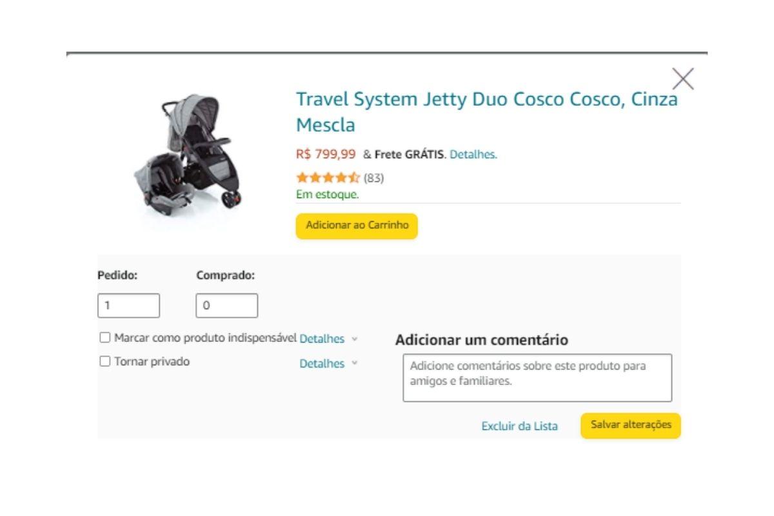774x516 pixels.
Task: Click the Adicionar um comentário heading
Action: tap(481, 340)
